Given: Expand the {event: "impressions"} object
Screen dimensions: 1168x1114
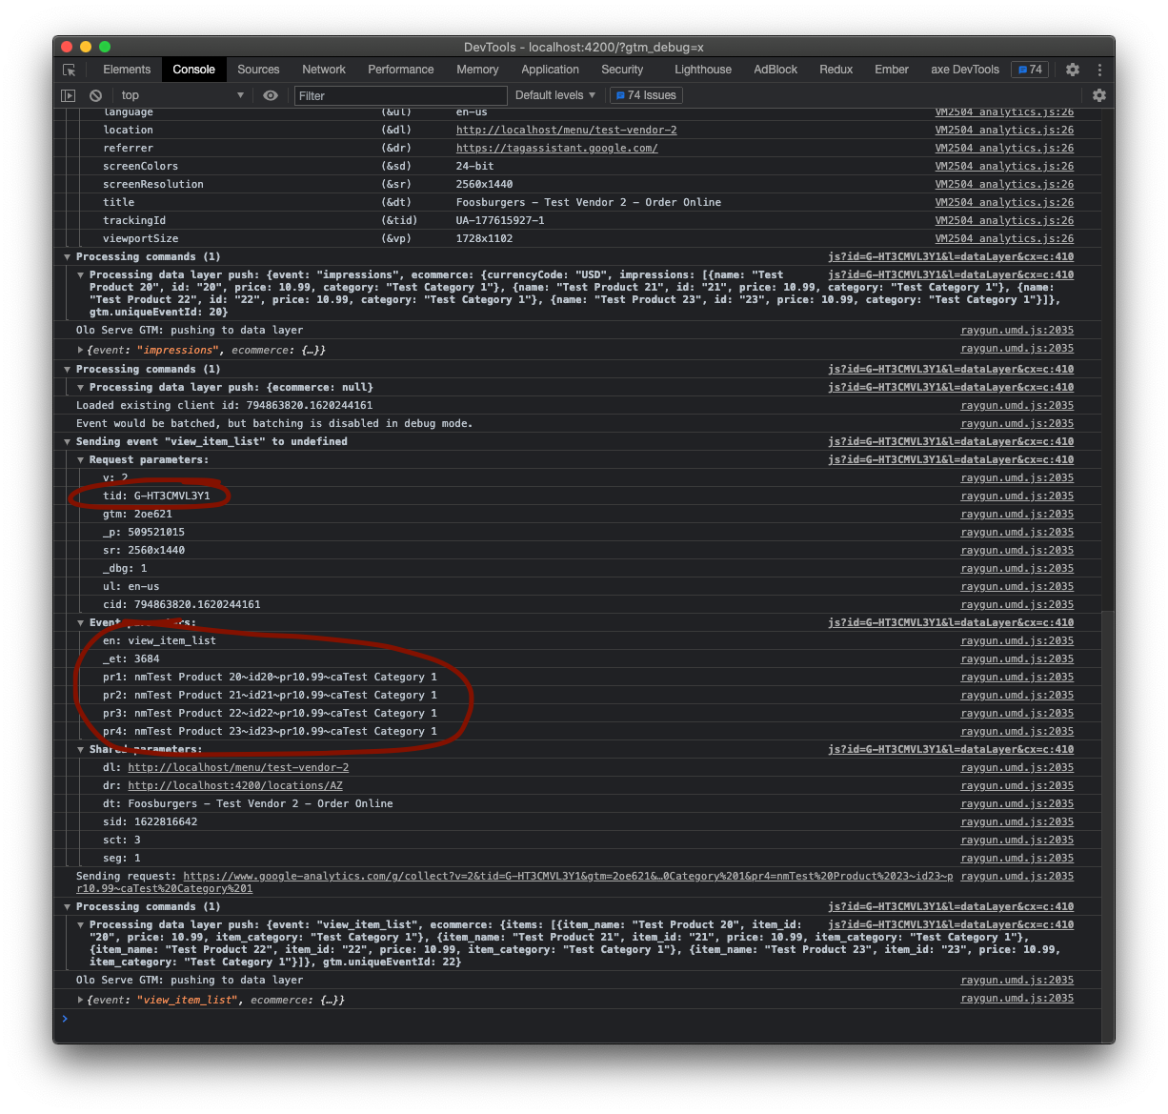Looking at the screenshot, I should pyautogui.click(x=80, y=350).
